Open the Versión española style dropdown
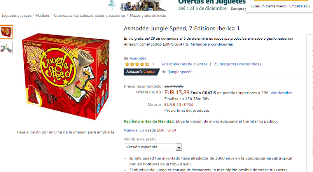Viewport: 313px width, 172px height. pyautogui.click(x=153, y=147)
